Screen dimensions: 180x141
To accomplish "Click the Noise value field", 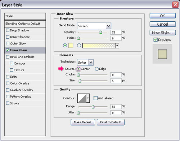I will tap(116, 38).
